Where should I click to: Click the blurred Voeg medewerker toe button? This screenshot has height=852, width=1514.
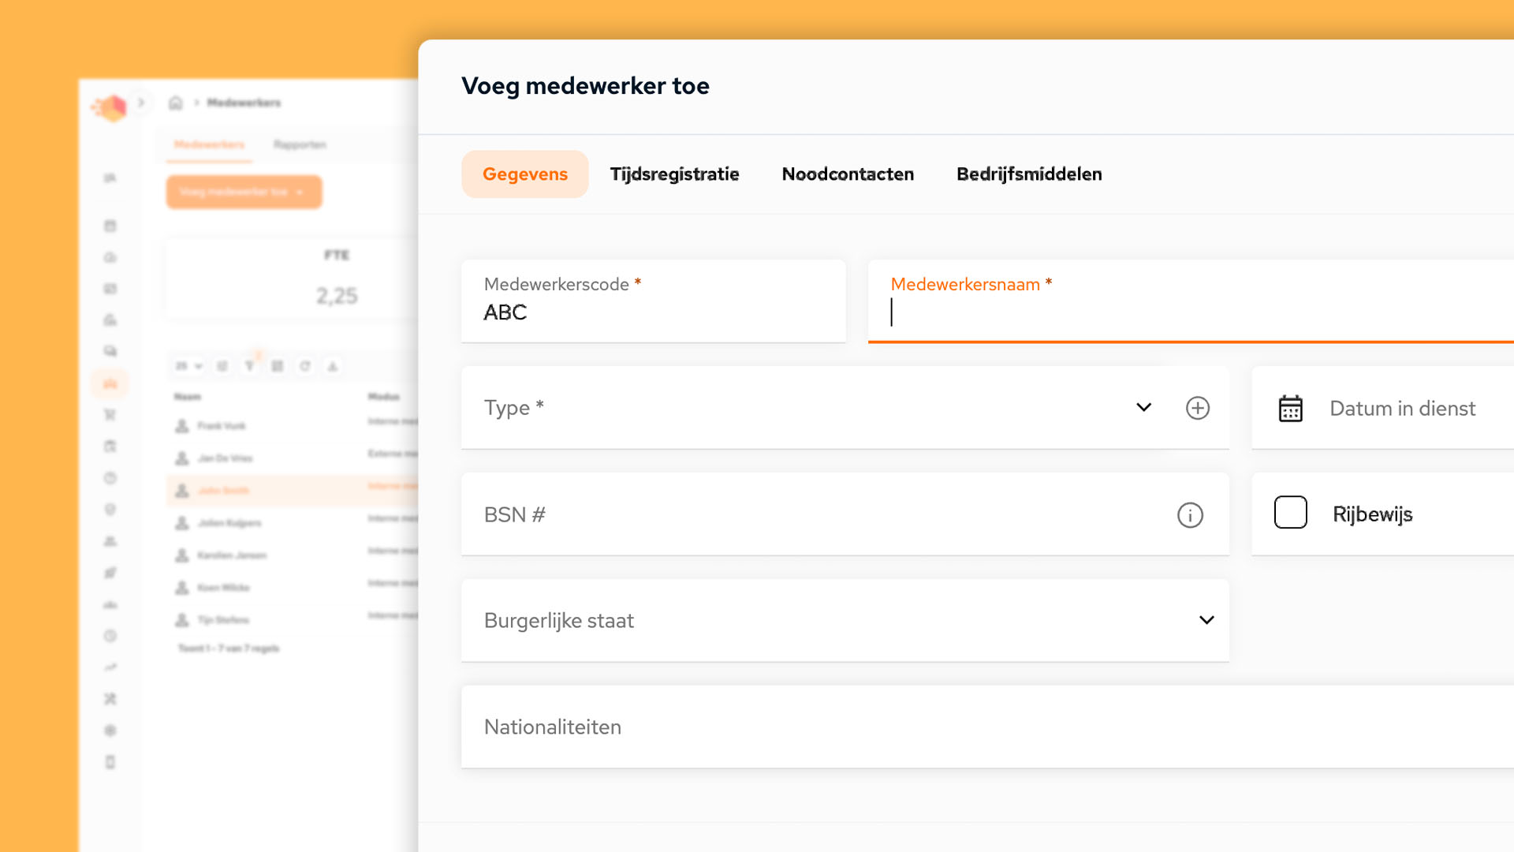click(243, 192)
